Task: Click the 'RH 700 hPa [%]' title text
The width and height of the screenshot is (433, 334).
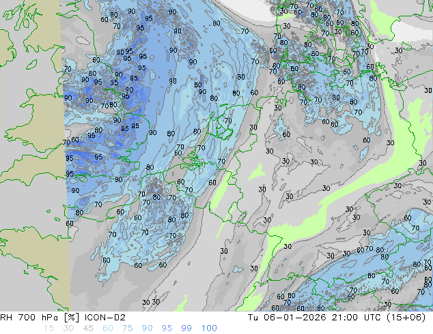Action: coord(40,318)
